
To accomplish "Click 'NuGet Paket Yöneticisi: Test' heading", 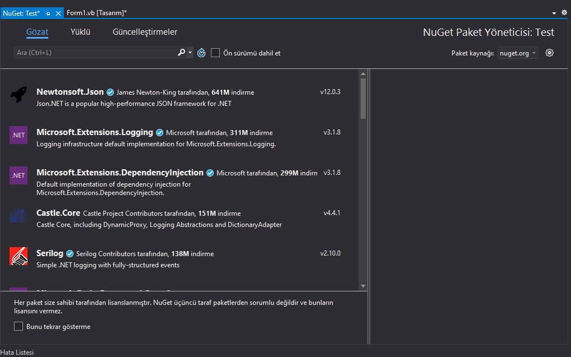I will pos(489,33).
